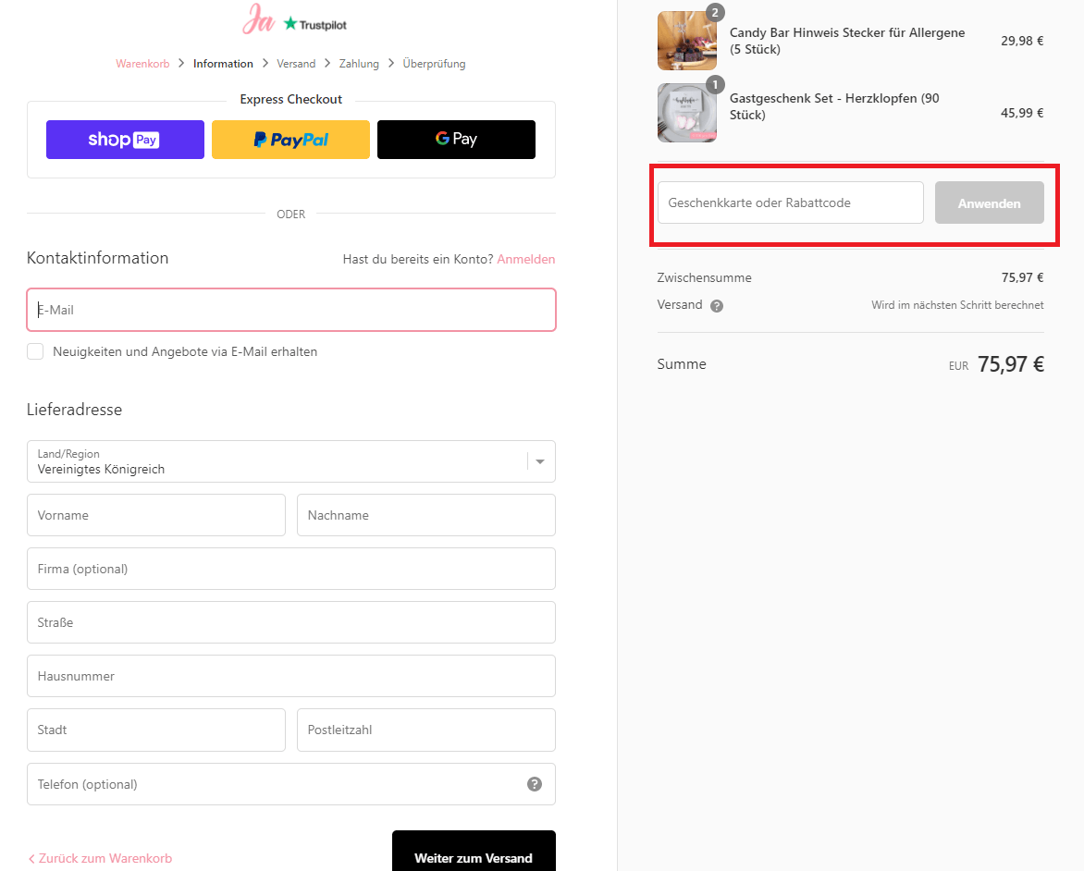Viewport: 1084px width, 871px height.
Task: Click the Hausnummer input field
Action: 291,676
